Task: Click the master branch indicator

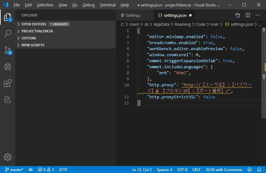Action: tap(14, 170)
